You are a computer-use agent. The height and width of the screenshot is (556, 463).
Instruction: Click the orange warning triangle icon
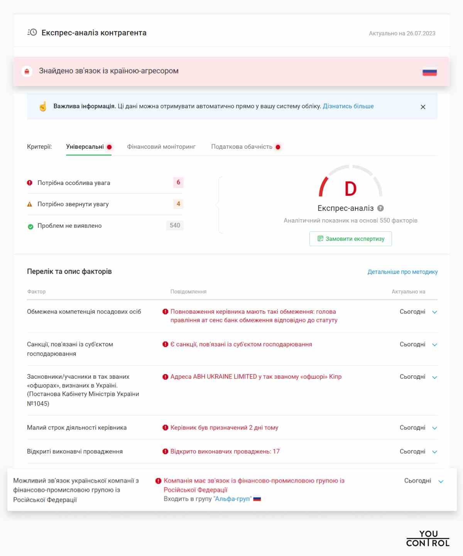(30, 204)
